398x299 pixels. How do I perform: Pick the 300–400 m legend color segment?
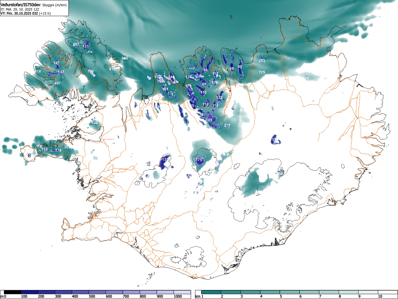pyautogui.click(x=64, y=292)
